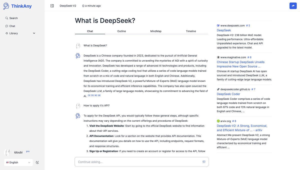Click the '# 7' source number
300x170 pixels.
pos(253,89)
